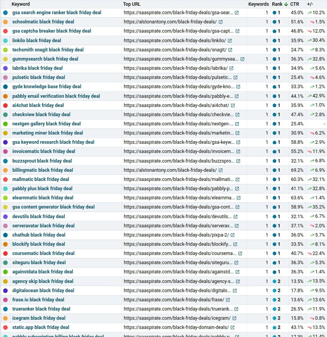Open external link icon for pulsetic URL

coord(235,77)
